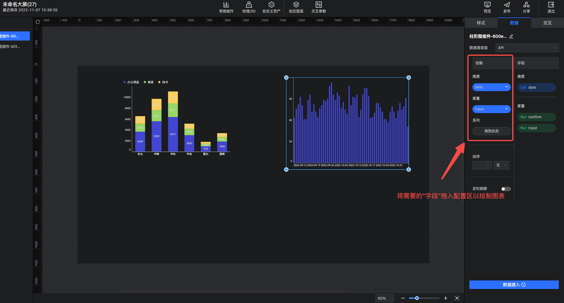The width and height of the screenshot is (564, 303).
Task: Click the fit-to-screen icon beside zoom controls
Action: pyautogui.click(x=457, y=298)
